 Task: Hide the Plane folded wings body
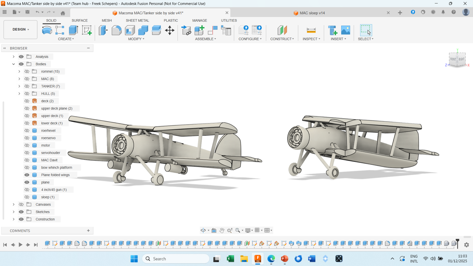click(x=27, y=175)
